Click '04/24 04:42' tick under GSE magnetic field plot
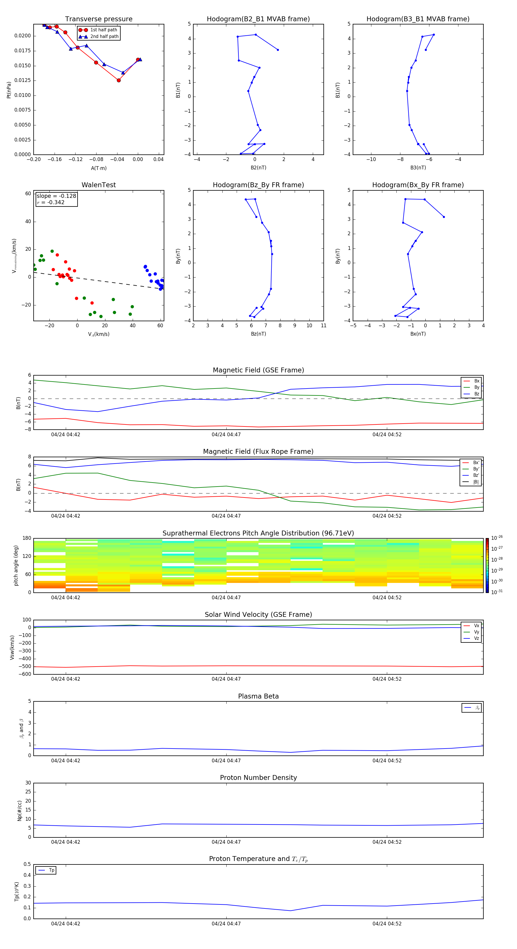Image resolution: width=517 pixels, height=949 pixels. (x=65, y=434)
